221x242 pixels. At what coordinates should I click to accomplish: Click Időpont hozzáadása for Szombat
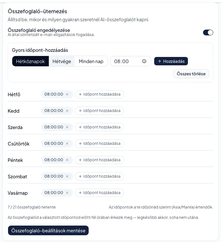click(99, 176)
